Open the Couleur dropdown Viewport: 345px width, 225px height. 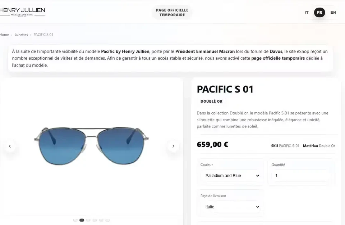click(x=232, y=176)
